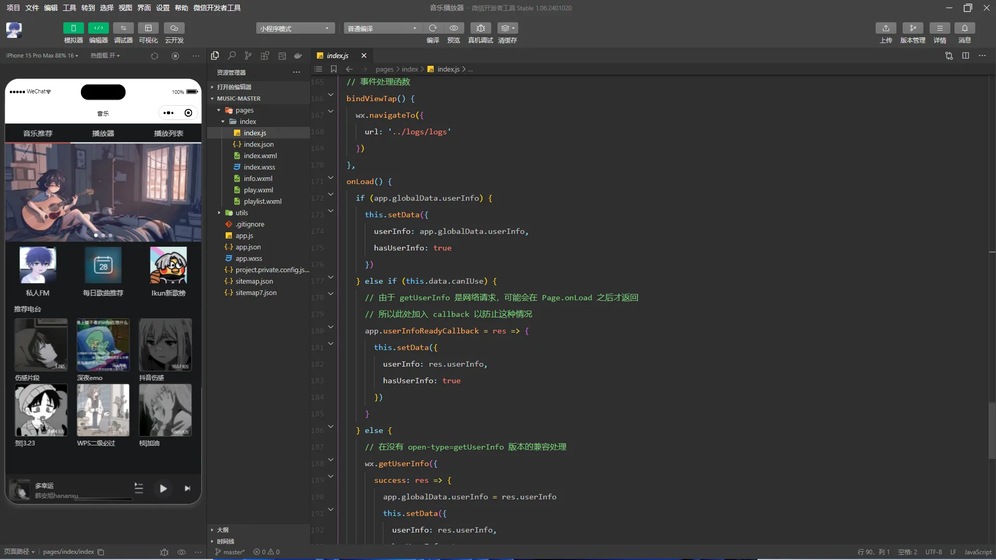Image resolution: width=996 pixels, height=560 pixels.
Task: Refresh the simulator
Action: coord(154,56)
